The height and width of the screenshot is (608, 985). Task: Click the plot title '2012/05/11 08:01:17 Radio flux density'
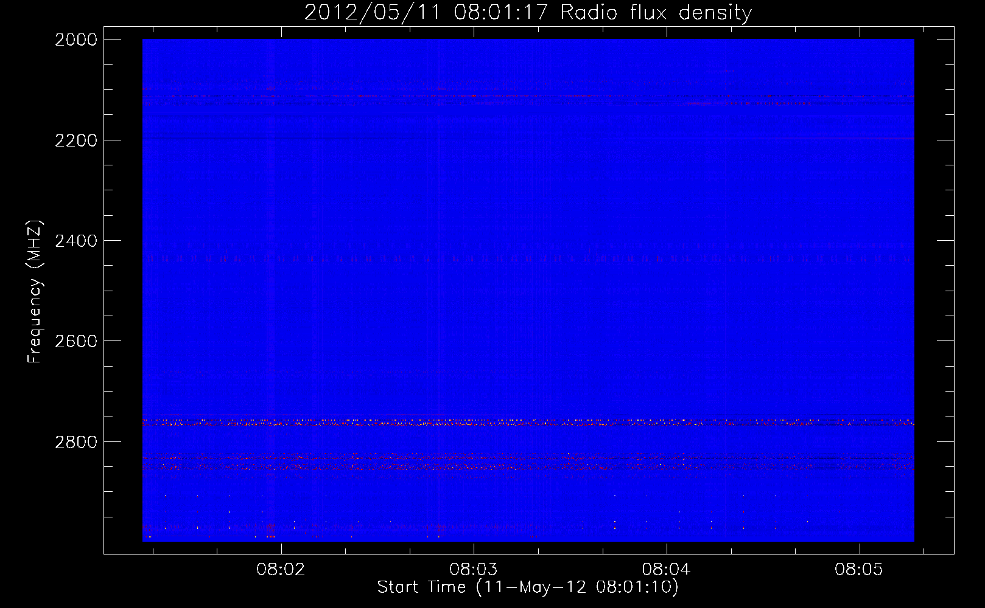(x=528, y=13)
